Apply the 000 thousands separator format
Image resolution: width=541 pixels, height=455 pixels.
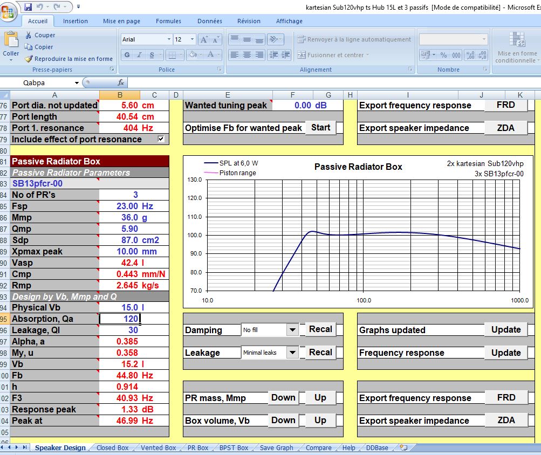tap(456, 55)
